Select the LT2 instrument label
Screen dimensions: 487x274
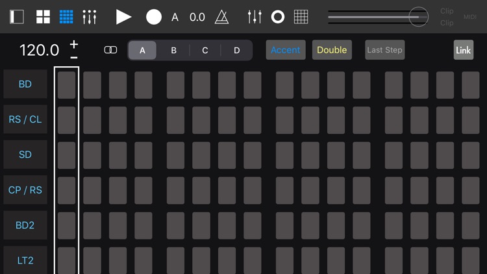(x=25, y=260)
